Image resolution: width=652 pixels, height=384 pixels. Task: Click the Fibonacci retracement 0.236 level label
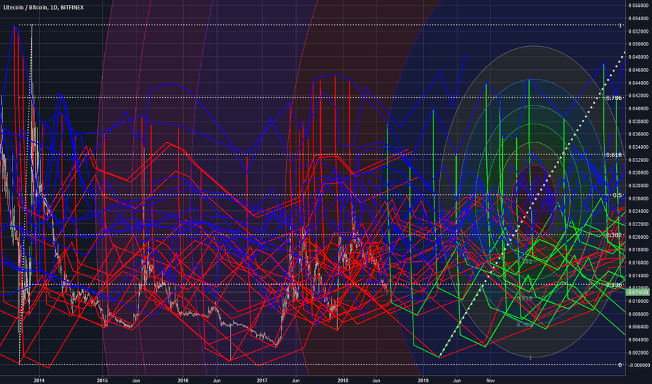click(614, 285)
